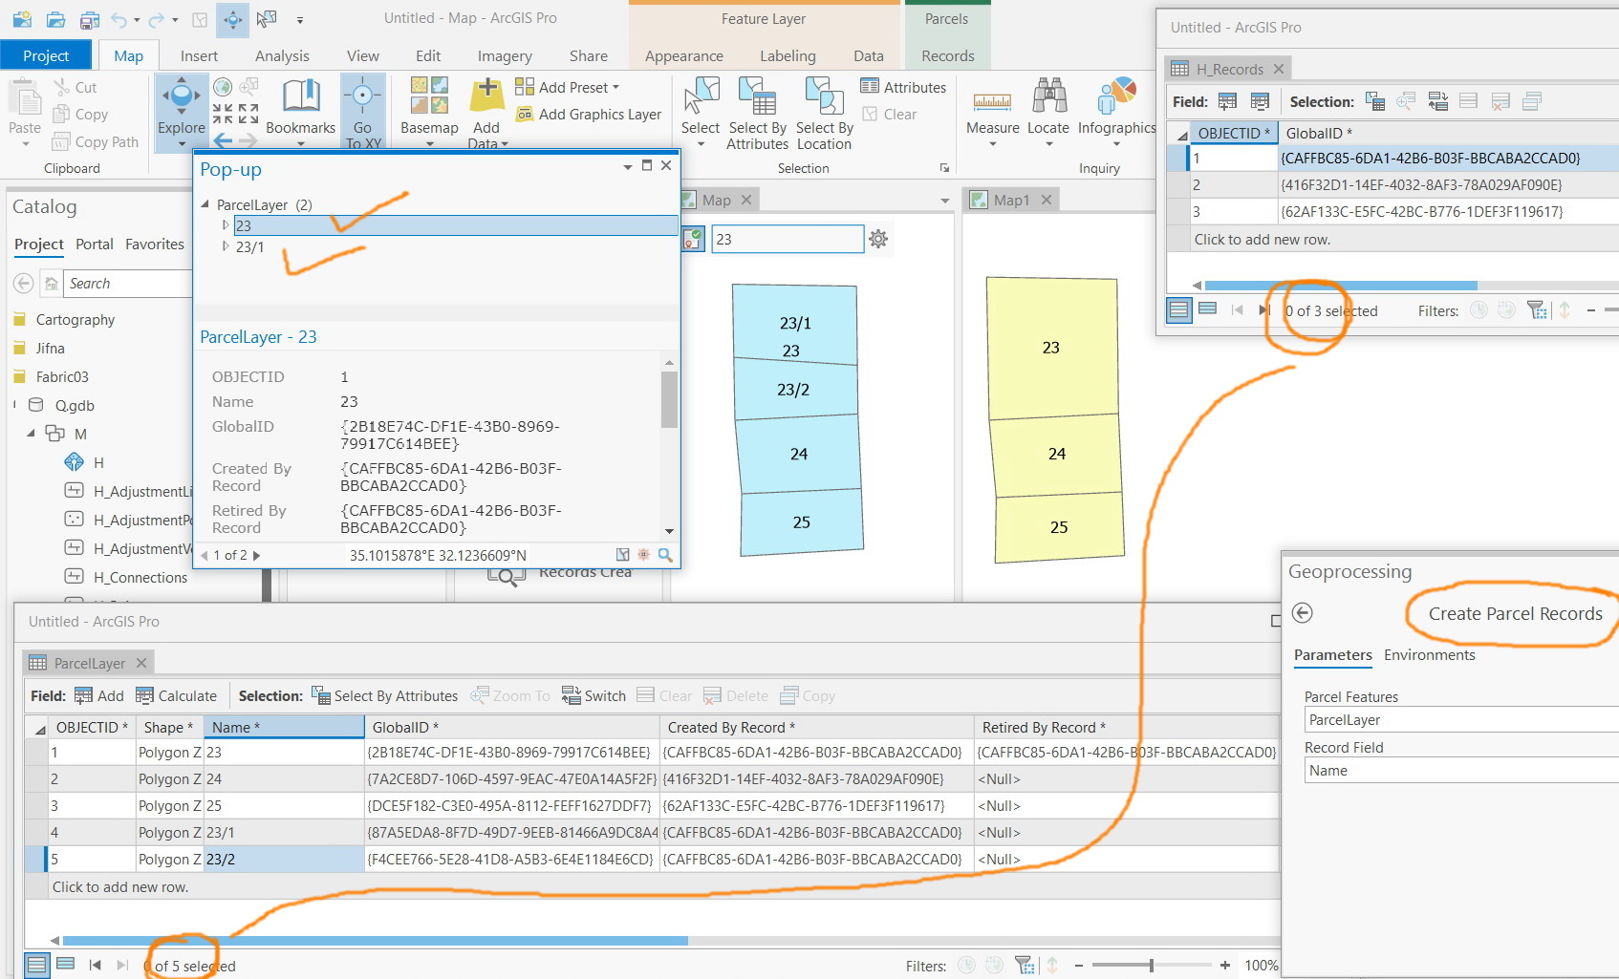Viewport: 1619px width, 979px height.
Task: Open locate settings gear next to search box
Action: [x=878, y=239]
